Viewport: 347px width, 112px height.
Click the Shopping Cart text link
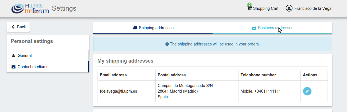266,8
